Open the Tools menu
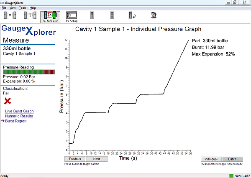 23,8
